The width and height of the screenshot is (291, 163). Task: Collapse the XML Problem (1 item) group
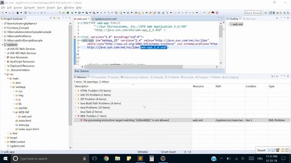(75, 116)
